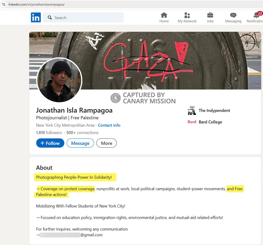
Task: Click the About section heading
Action: pyautogui.click(x=44, y=168)
